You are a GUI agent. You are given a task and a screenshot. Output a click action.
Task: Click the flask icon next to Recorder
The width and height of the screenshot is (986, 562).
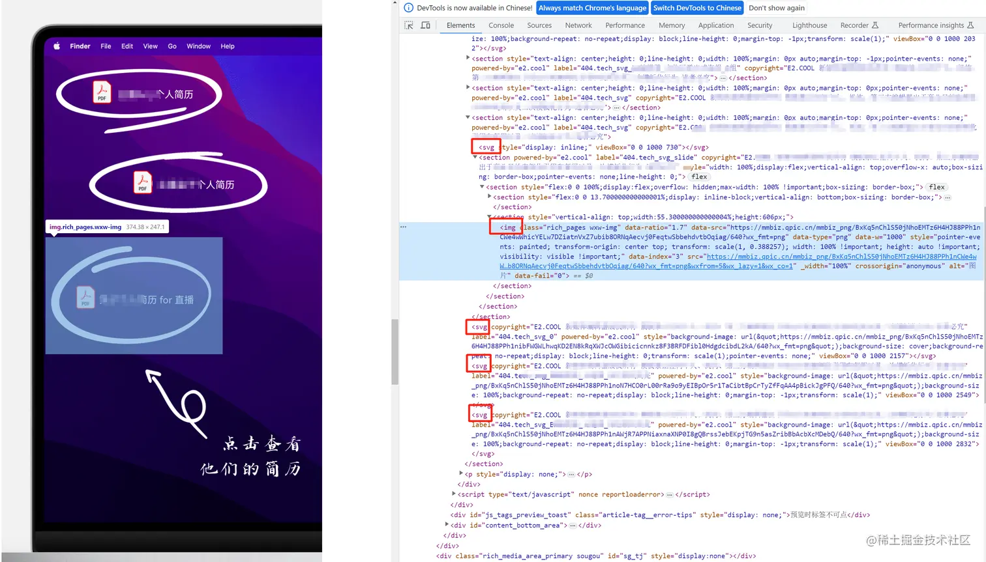(x=875, y=25)
